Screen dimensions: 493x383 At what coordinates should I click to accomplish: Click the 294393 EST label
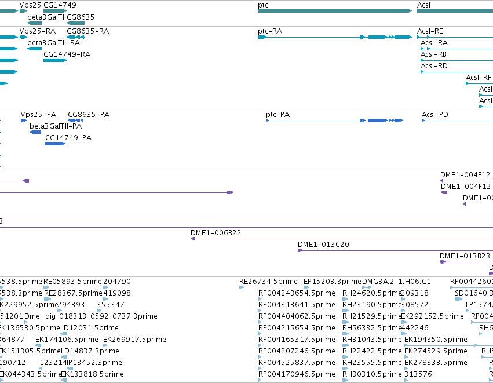[71, 305]
